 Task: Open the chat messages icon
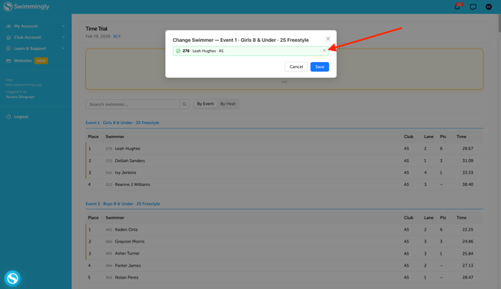coord(473,7)
